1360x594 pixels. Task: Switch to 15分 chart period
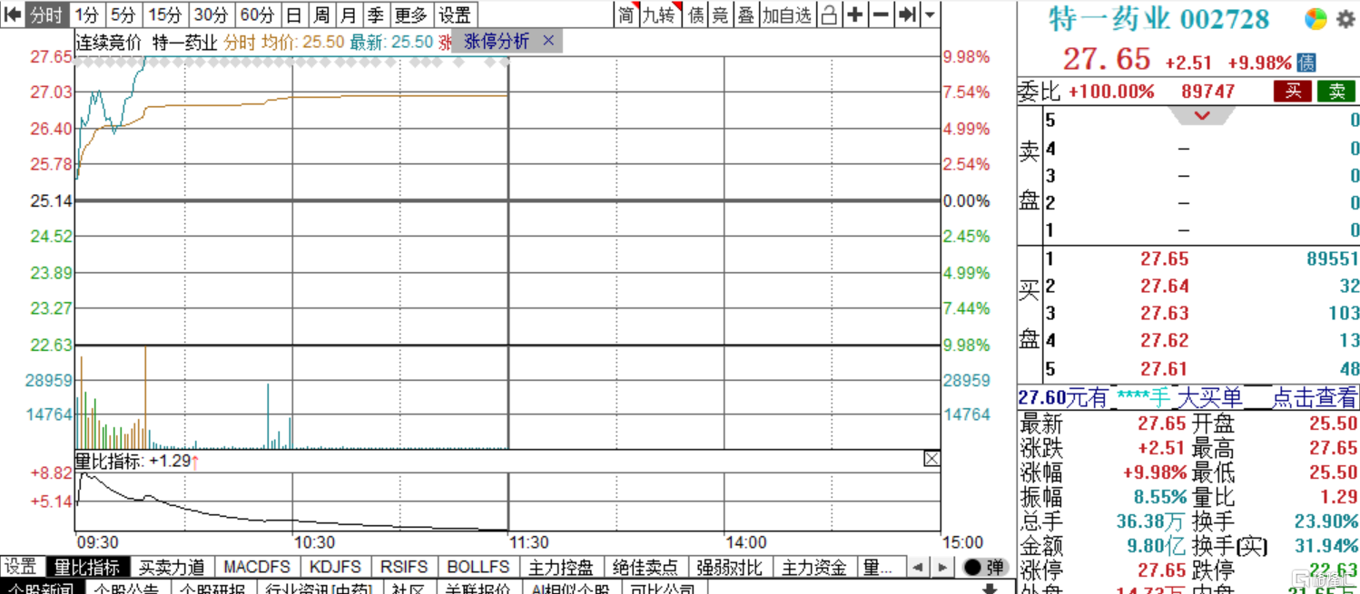coord(165,15)
